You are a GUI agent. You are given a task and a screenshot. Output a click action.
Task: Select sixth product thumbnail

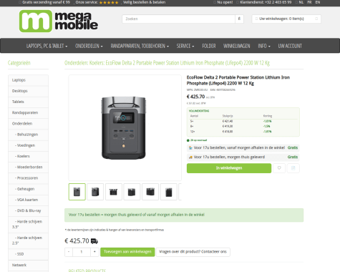pyautogui.click(x=169, y=192)
